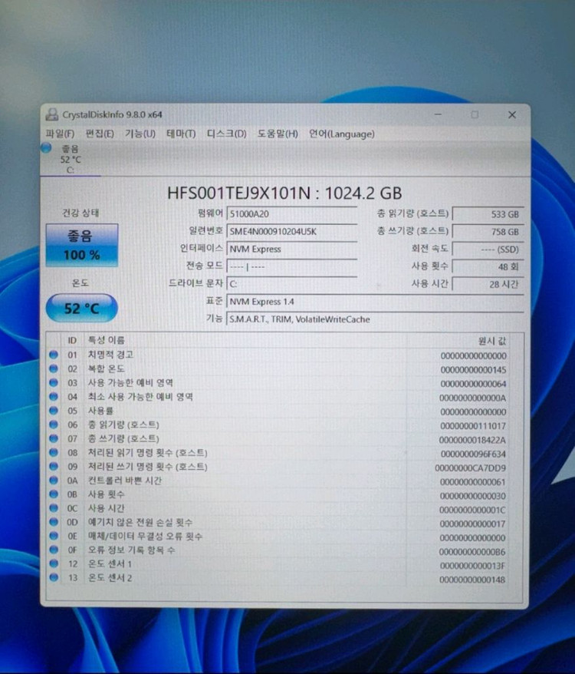Click status dot for row 05 사용률
The image size is (575, 674).
53,411
